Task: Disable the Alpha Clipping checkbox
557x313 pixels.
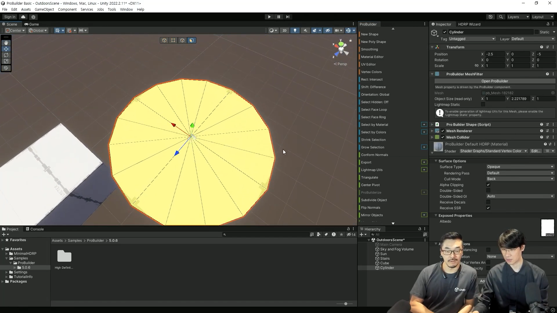Action: (488, 185)
